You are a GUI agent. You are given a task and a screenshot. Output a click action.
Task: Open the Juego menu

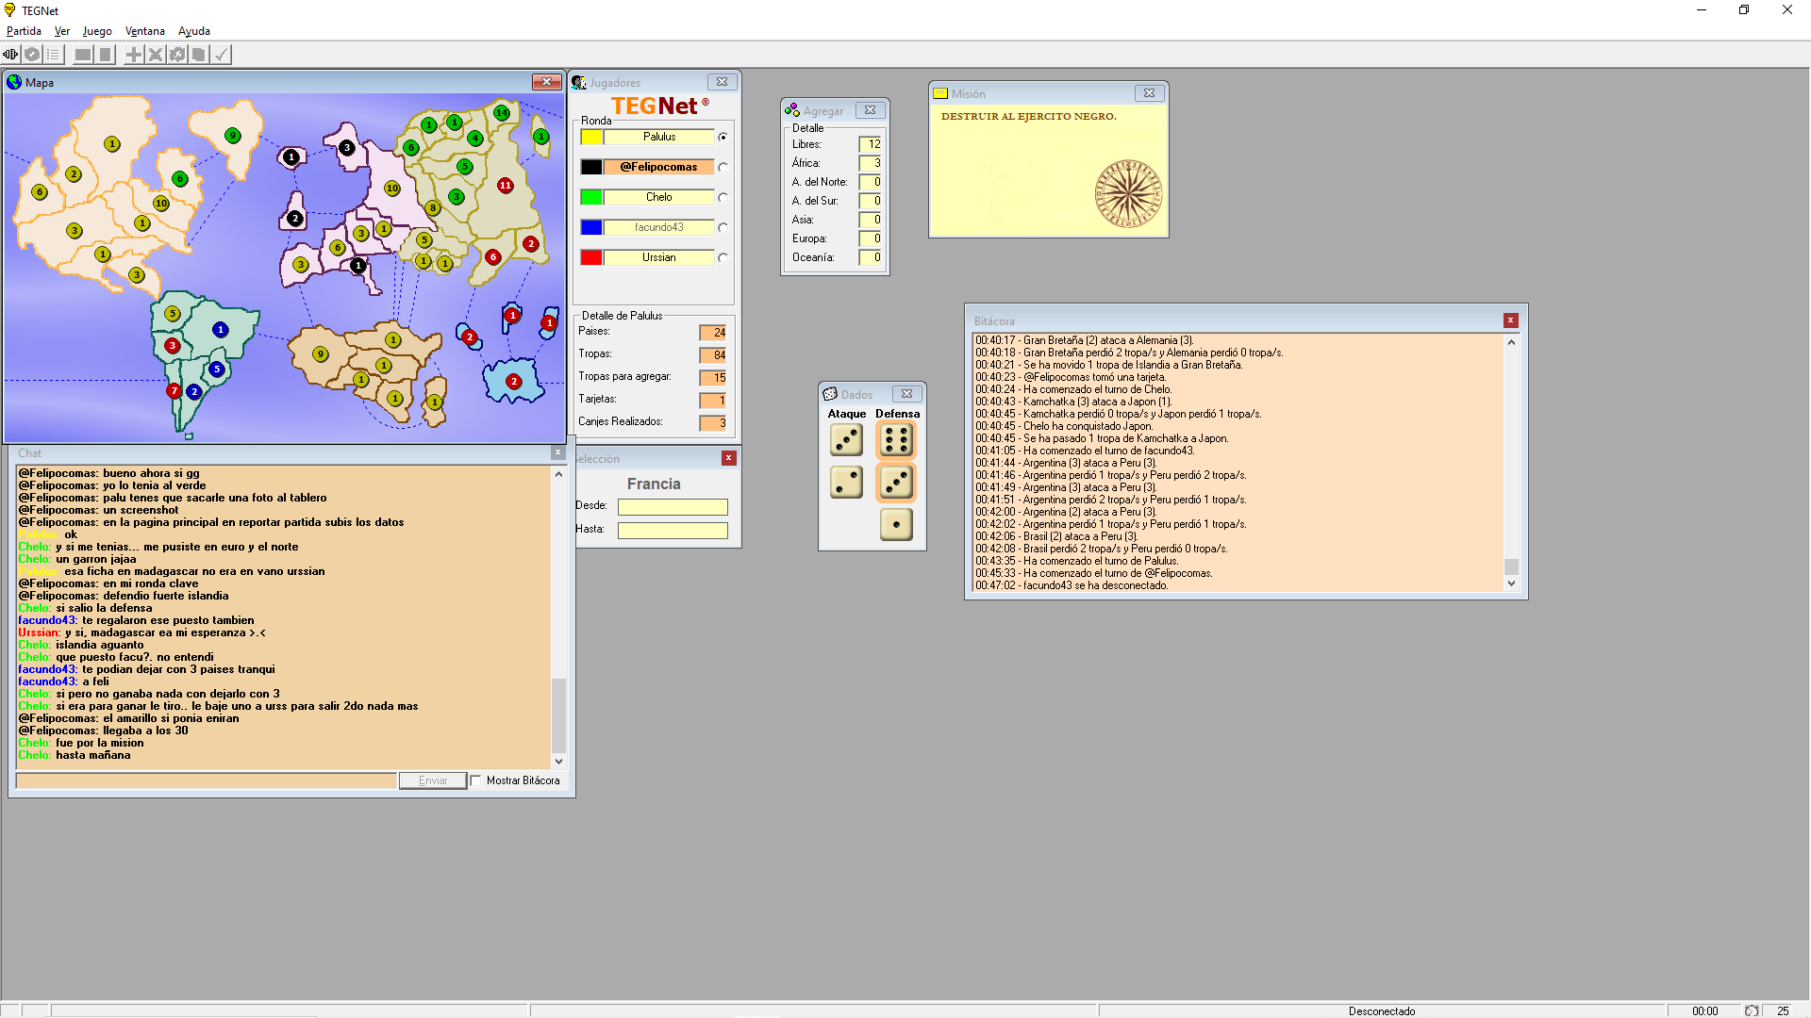[97, 31]
